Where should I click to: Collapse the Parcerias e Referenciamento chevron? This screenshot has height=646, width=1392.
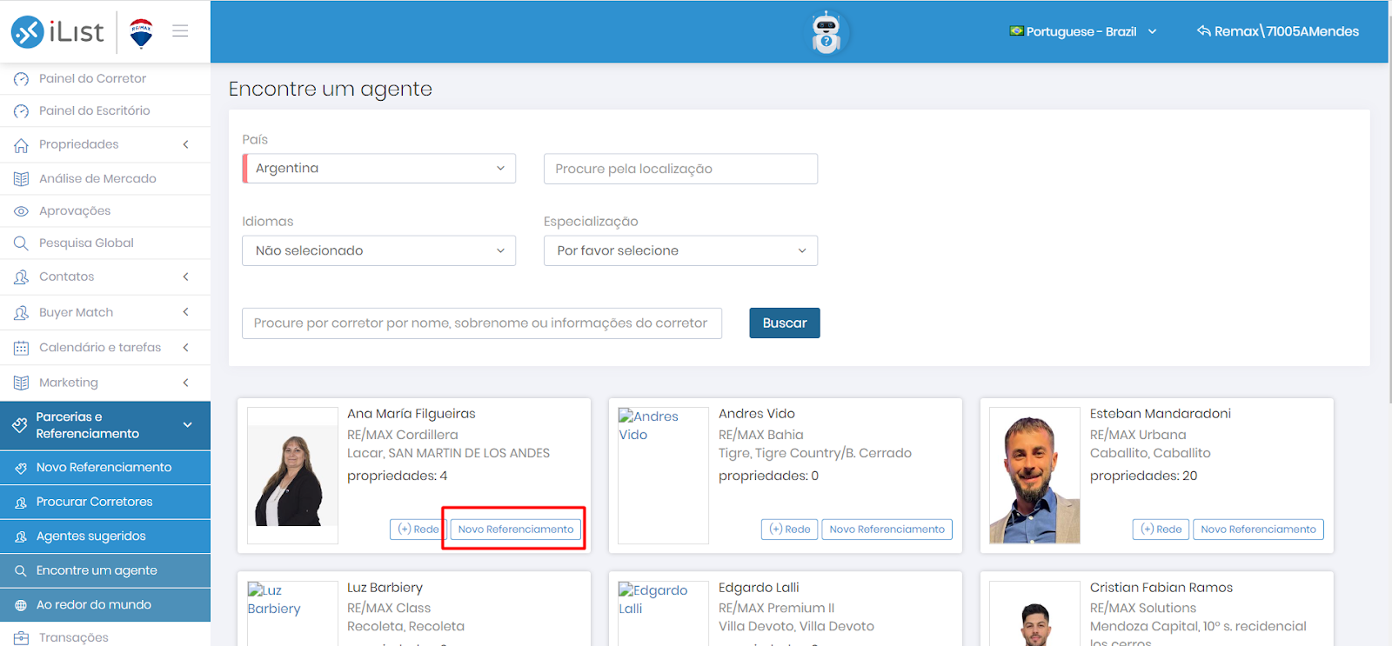pos(187,425)
